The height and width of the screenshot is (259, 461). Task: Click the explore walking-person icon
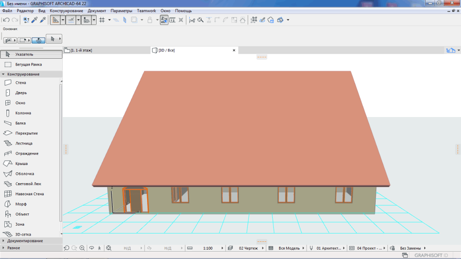pyautogui.click(x=100, y=248)
